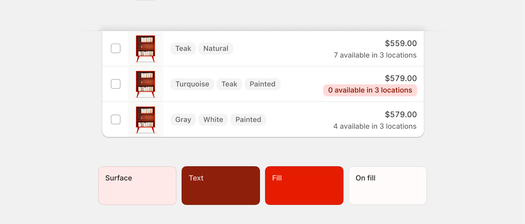
Task: Check the Teak Natural variant checkbox
Action: (x=116, y=48)
